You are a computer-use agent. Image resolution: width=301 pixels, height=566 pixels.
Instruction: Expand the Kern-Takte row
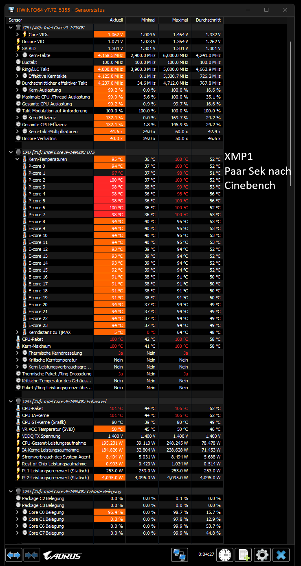18,55
